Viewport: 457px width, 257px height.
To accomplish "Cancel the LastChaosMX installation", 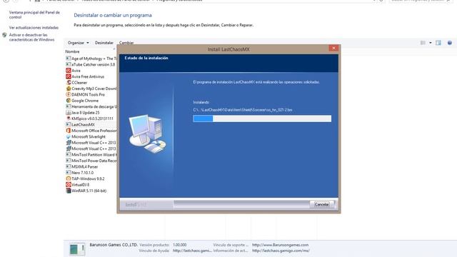I will click(x=321, y=204).
